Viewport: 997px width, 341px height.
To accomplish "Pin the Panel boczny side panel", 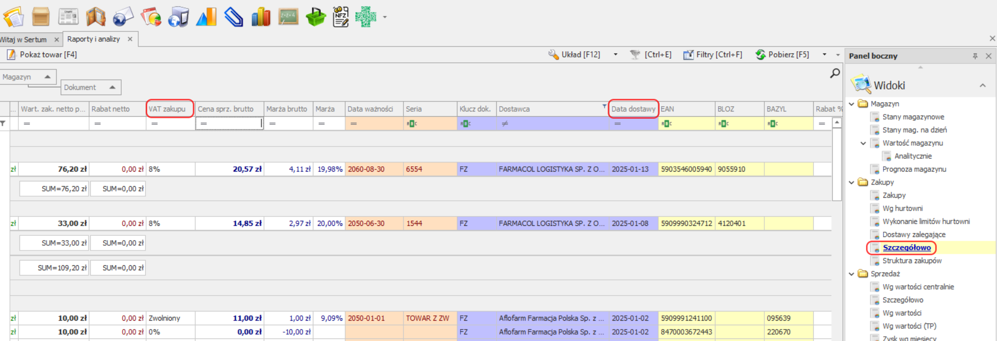I will click(975, 56).
